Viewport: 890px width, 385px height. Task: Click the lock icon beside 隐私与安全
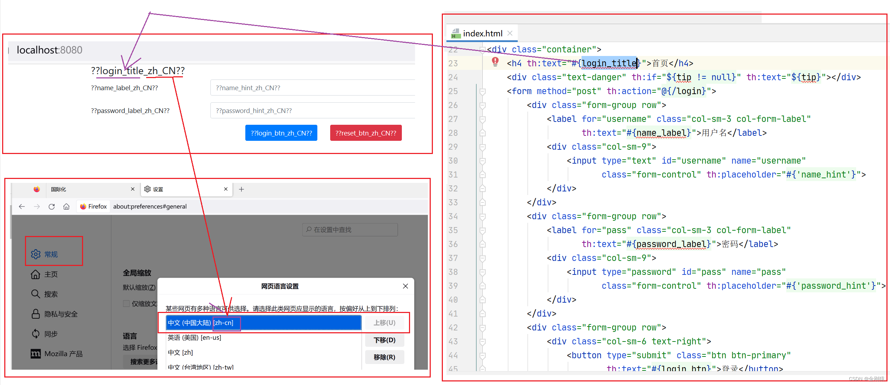[35, 314]
